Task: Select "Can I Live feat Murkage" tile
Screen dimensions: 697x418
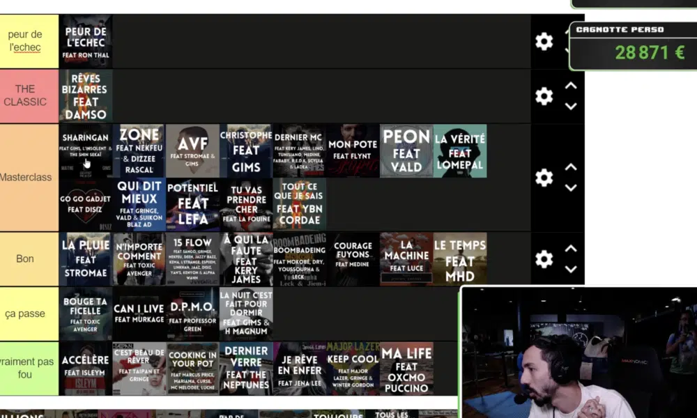Action: 139,313
